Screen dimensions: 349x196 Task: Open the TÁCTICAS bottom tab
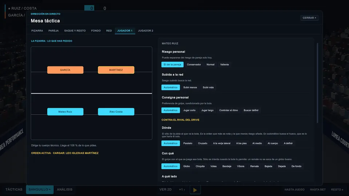click(14, 189)
